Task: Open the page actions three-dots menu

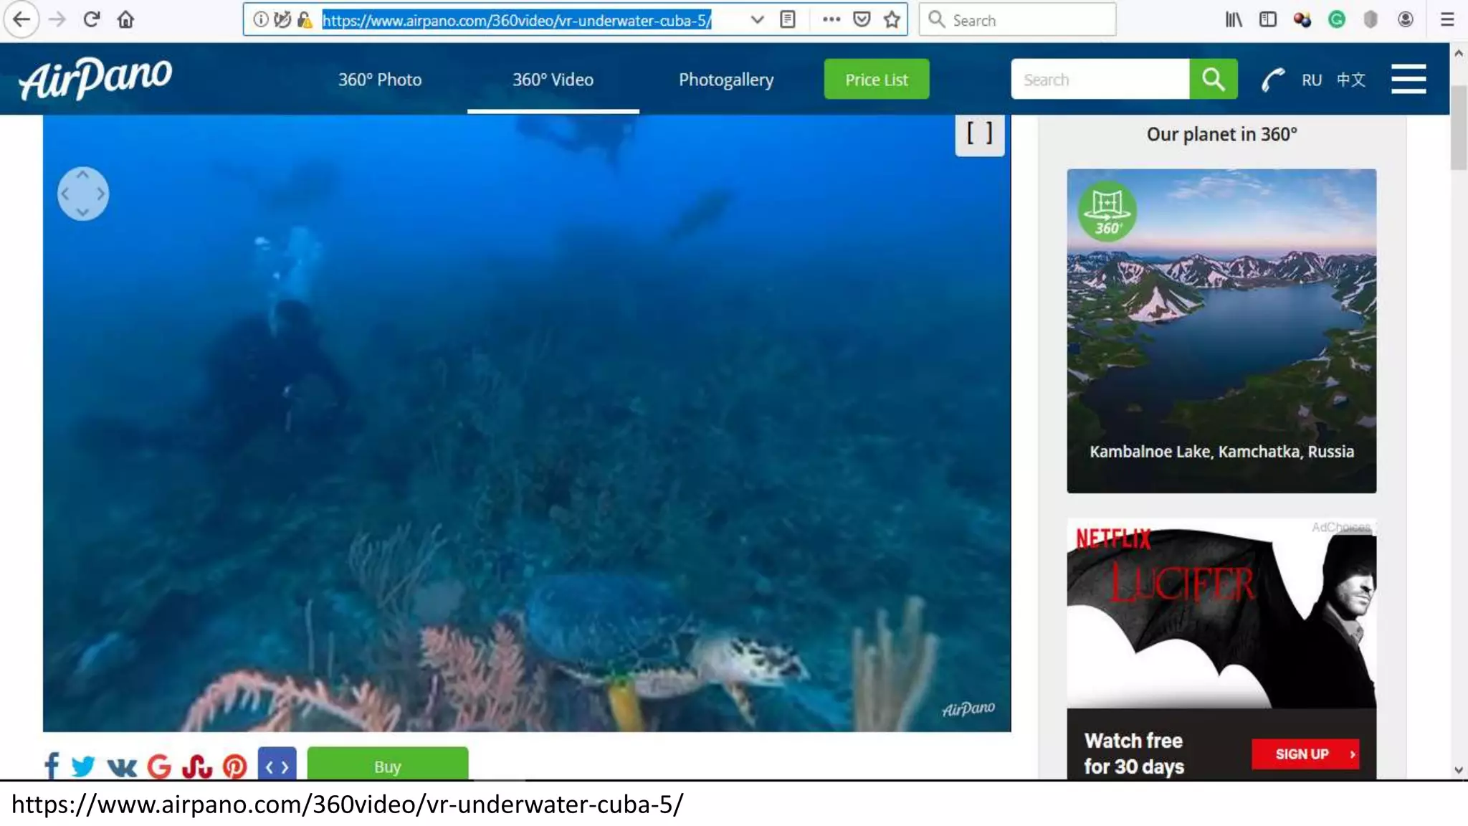Action: (x=831, y=19)
